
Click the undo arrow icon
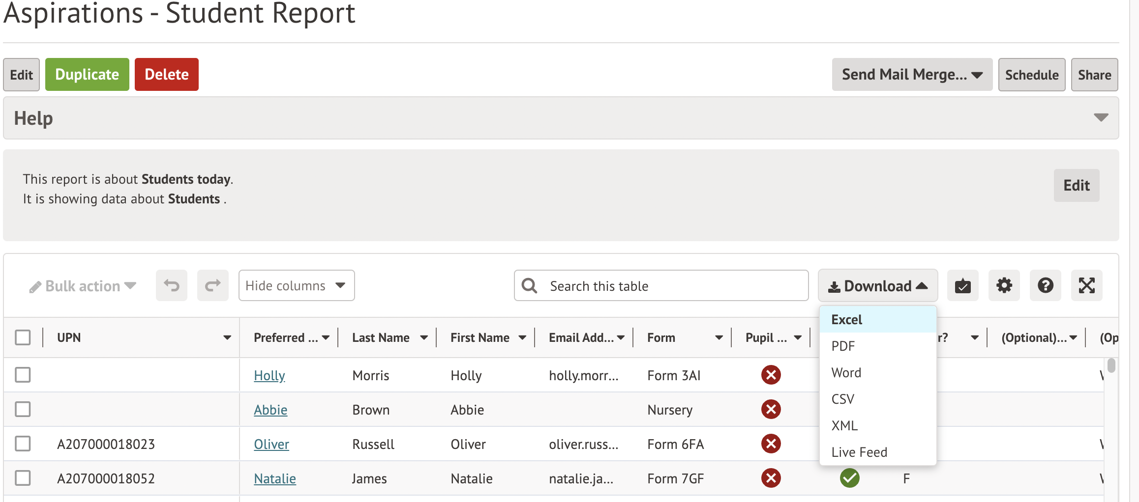click(x=171, y=285)
